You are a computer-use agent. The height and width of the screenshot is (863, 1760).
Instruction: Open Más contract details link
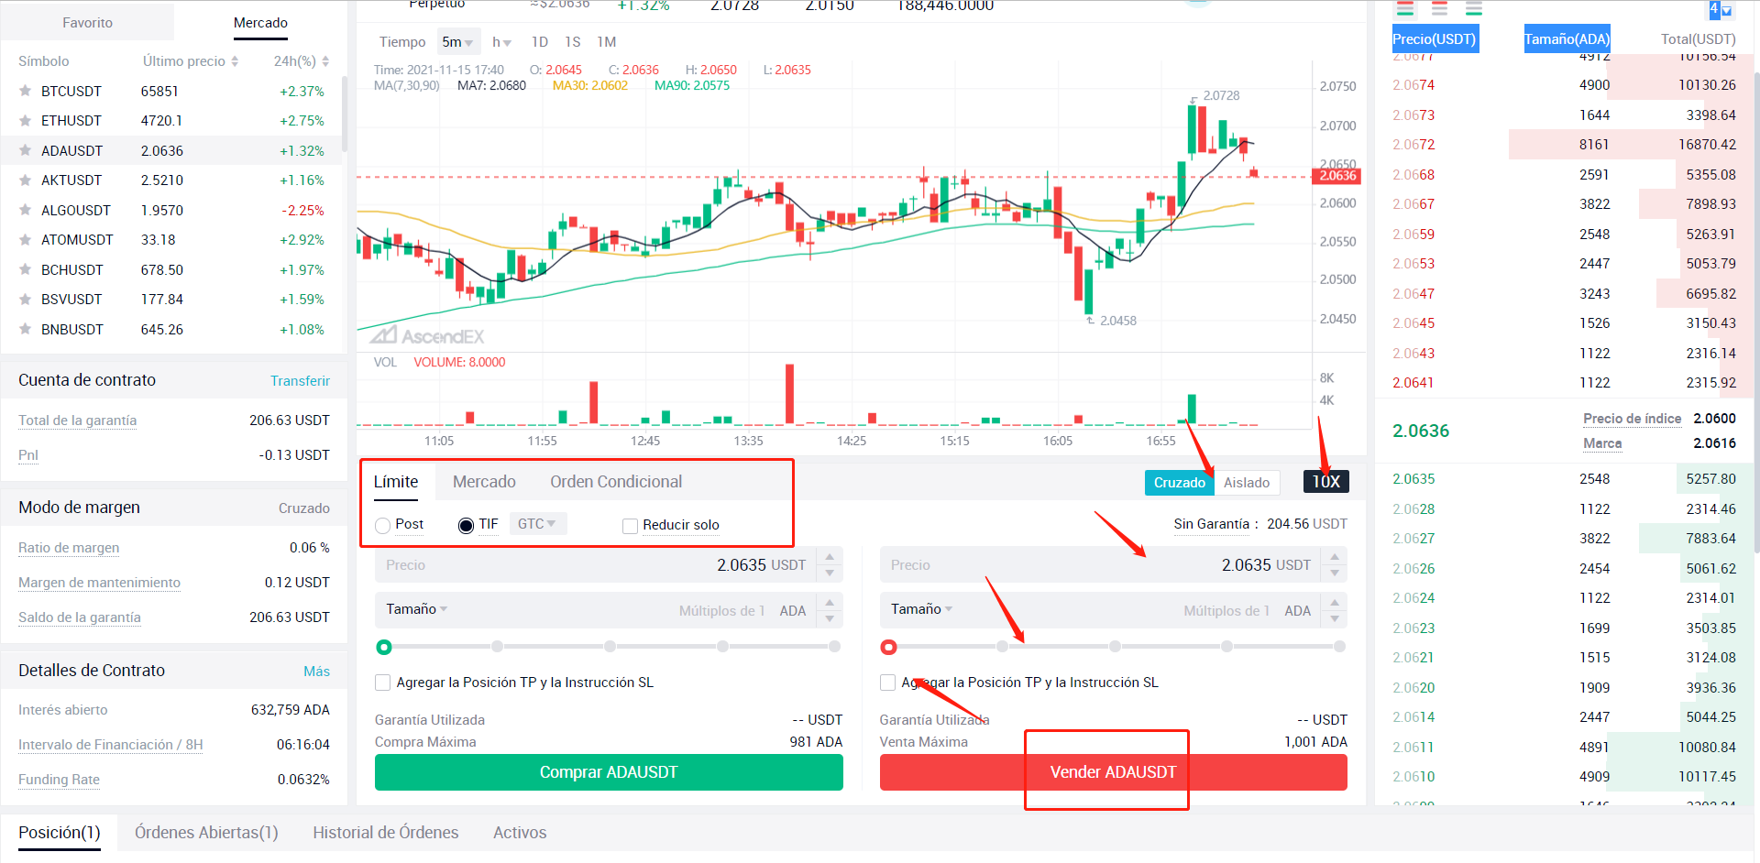click(x=316, y=672)
